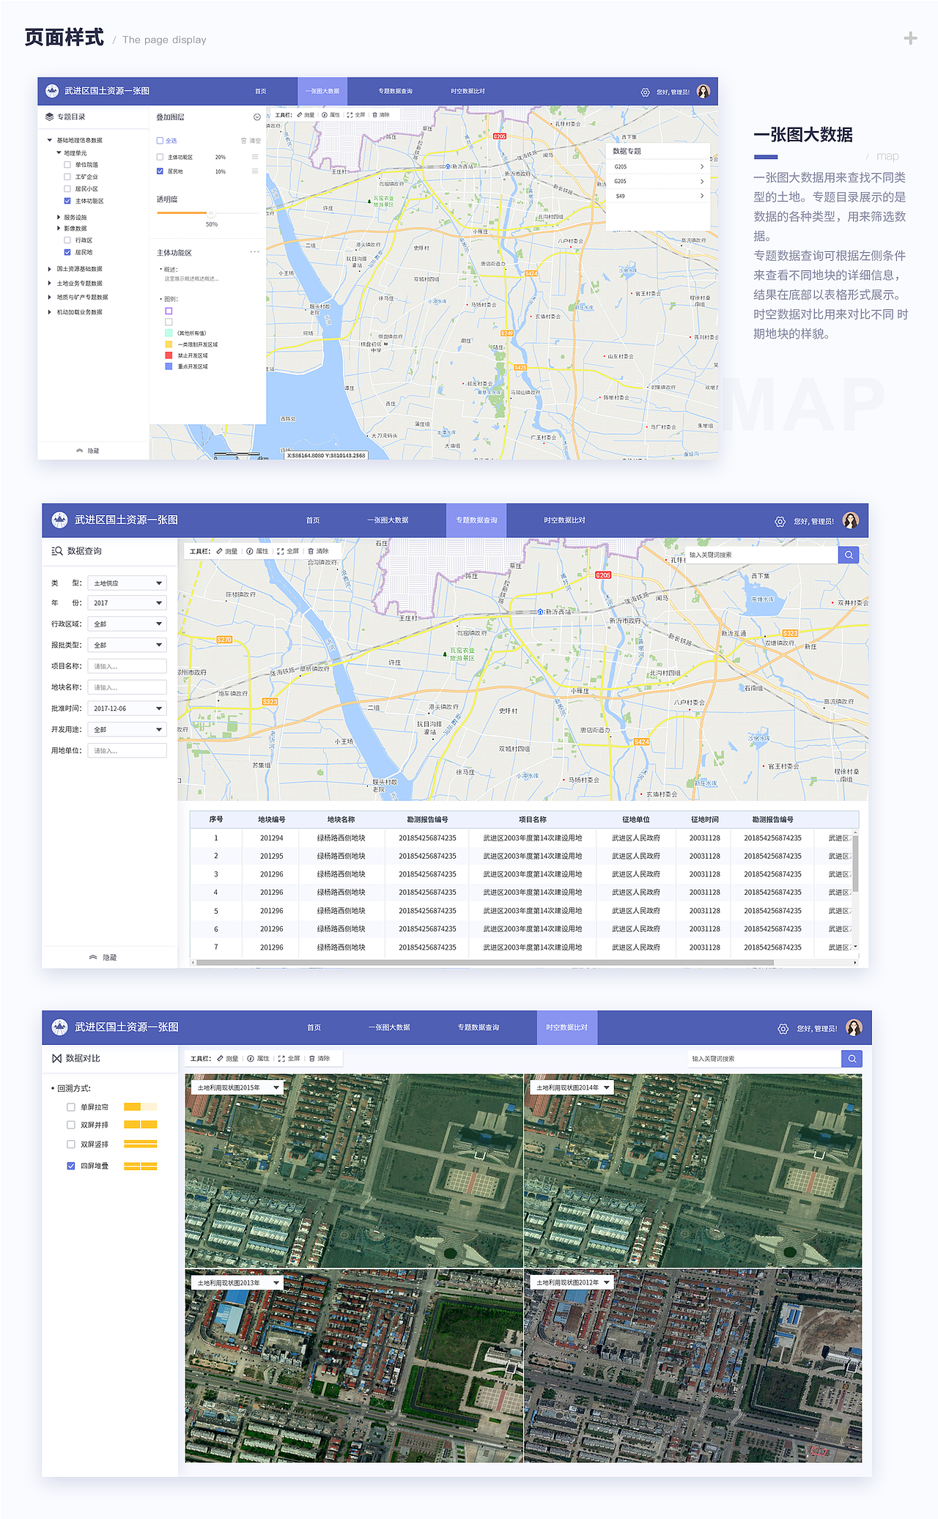The height and width of the screenshot is (1519, 938).
Task: Click 全屏 tool in 时空数据比对 toolbar
Action: (x=289, y=1059)
